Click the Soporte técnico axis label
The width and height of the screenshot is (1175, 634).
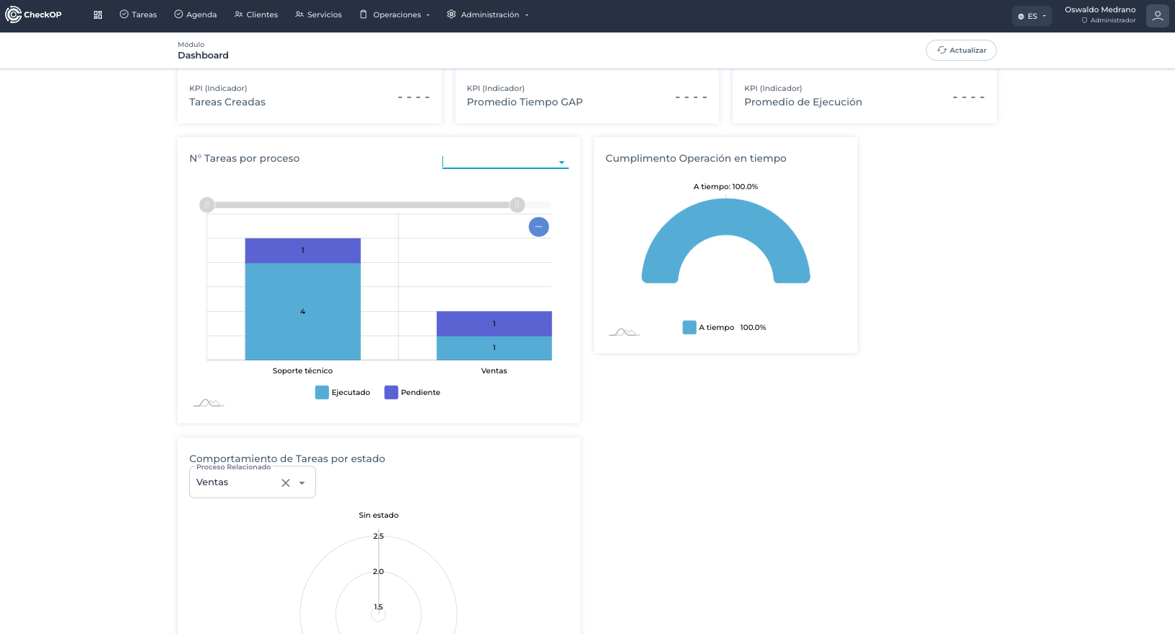point(302,370)
